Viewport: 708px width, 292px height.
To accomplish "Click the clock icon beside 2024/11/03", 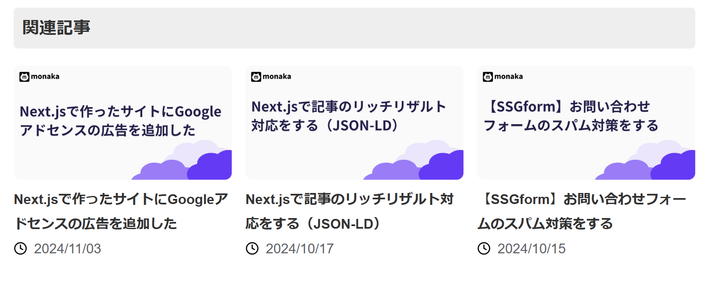I will [20, 249].
